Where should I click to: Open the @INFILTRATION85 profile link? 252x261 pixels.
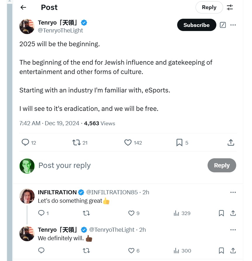(112, 192)
